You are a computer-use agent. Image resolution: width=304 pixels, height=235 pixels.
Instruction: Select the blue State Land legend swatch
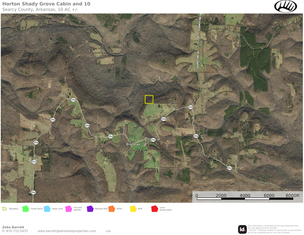tap(47, 209)
